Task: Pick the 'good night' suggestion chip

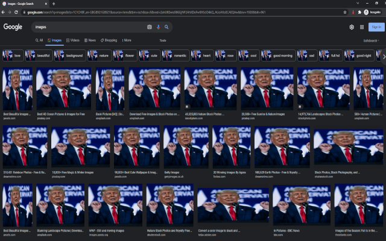Action: pos(359,55)
